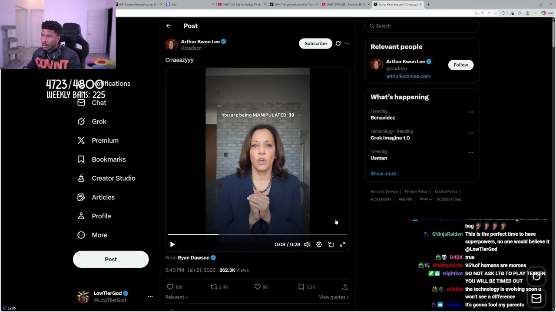Viewport: 556px width, 312px height.
Task: Open more options for Usman trend
Action: [470, 152]
